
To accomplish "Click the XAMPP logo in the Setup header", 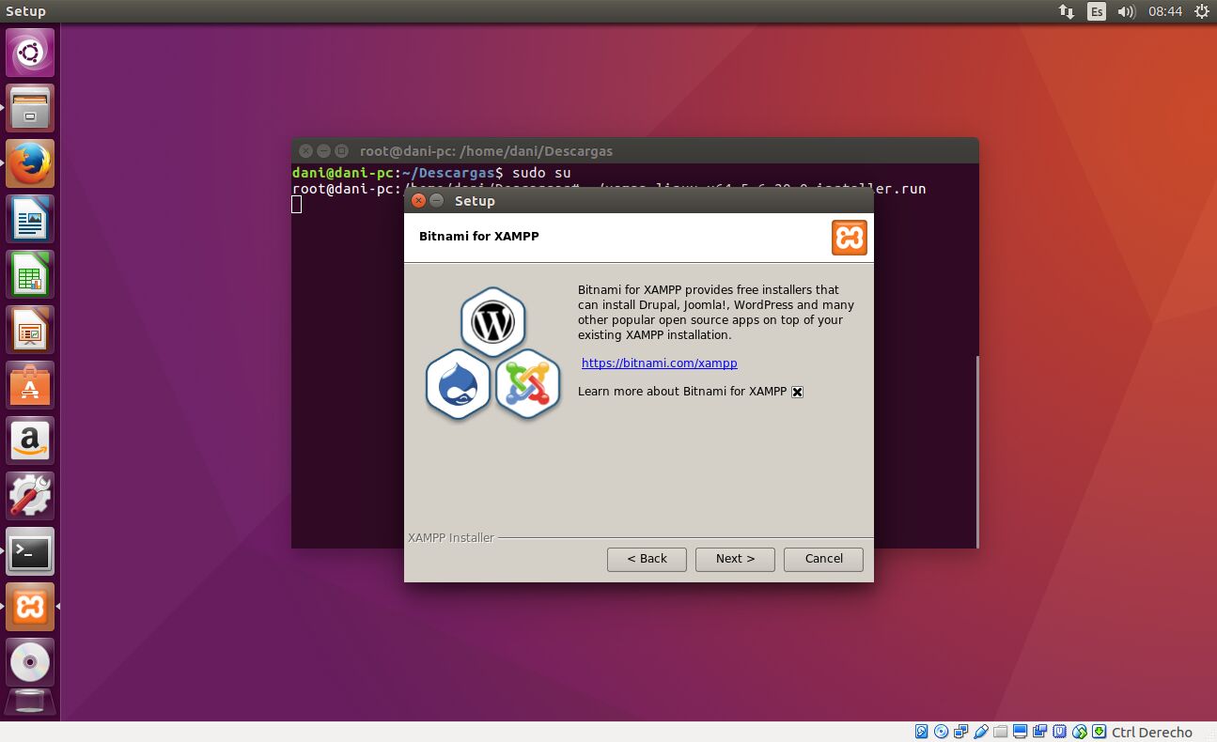I will (x=849, y=238).
